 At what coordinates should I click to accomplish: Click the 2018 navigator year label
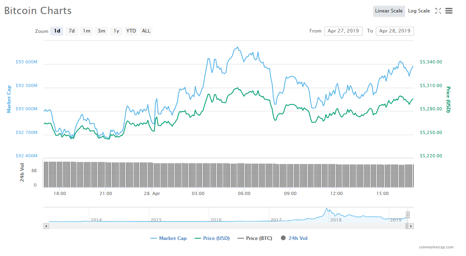point(336,220)
